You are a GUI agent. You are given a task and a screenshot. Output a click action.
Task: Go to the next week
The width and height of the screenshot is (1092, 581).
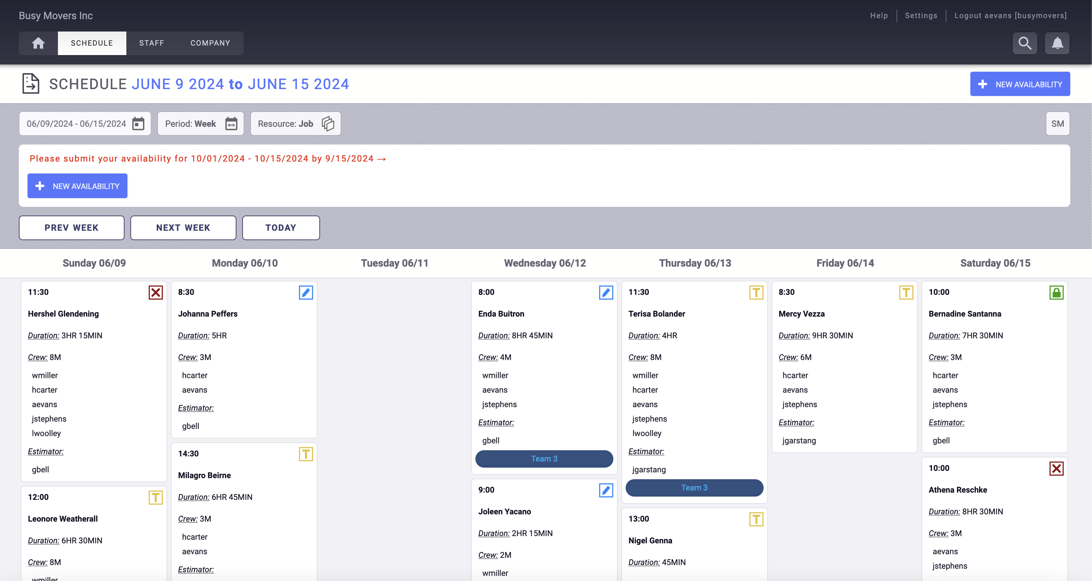point(183,227)
